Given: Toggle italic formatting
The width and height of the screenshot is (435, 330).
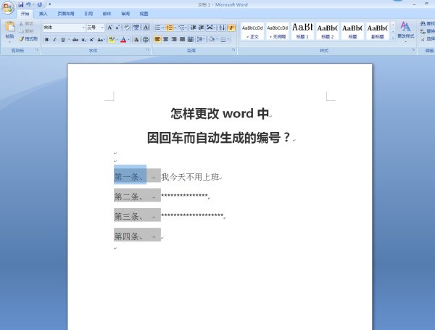Looking at the screenshot, I should click(54, 40).
